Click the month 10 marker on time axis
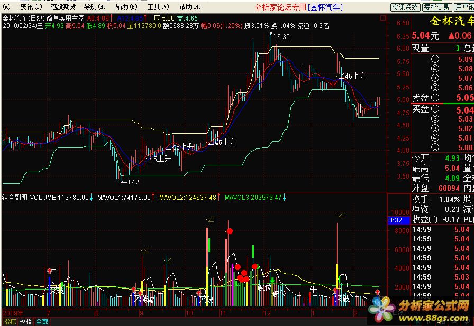 pyautogui.click(x=189, y=313)
